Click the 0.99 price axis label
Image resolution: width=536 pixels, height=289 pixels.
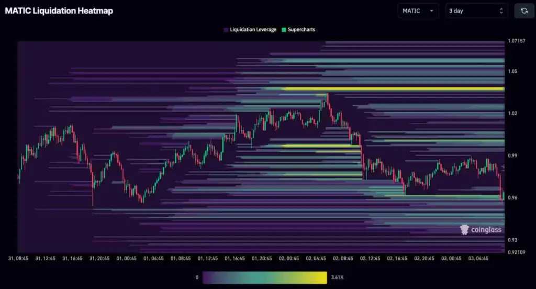tap(512, 155)
